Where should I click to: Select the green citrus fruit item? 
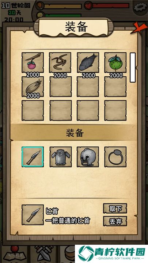(115, 62)
